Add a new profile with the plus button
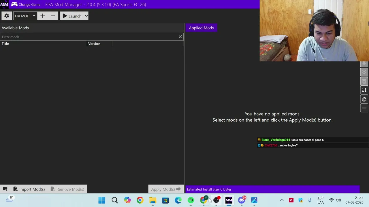 point(42,16)
